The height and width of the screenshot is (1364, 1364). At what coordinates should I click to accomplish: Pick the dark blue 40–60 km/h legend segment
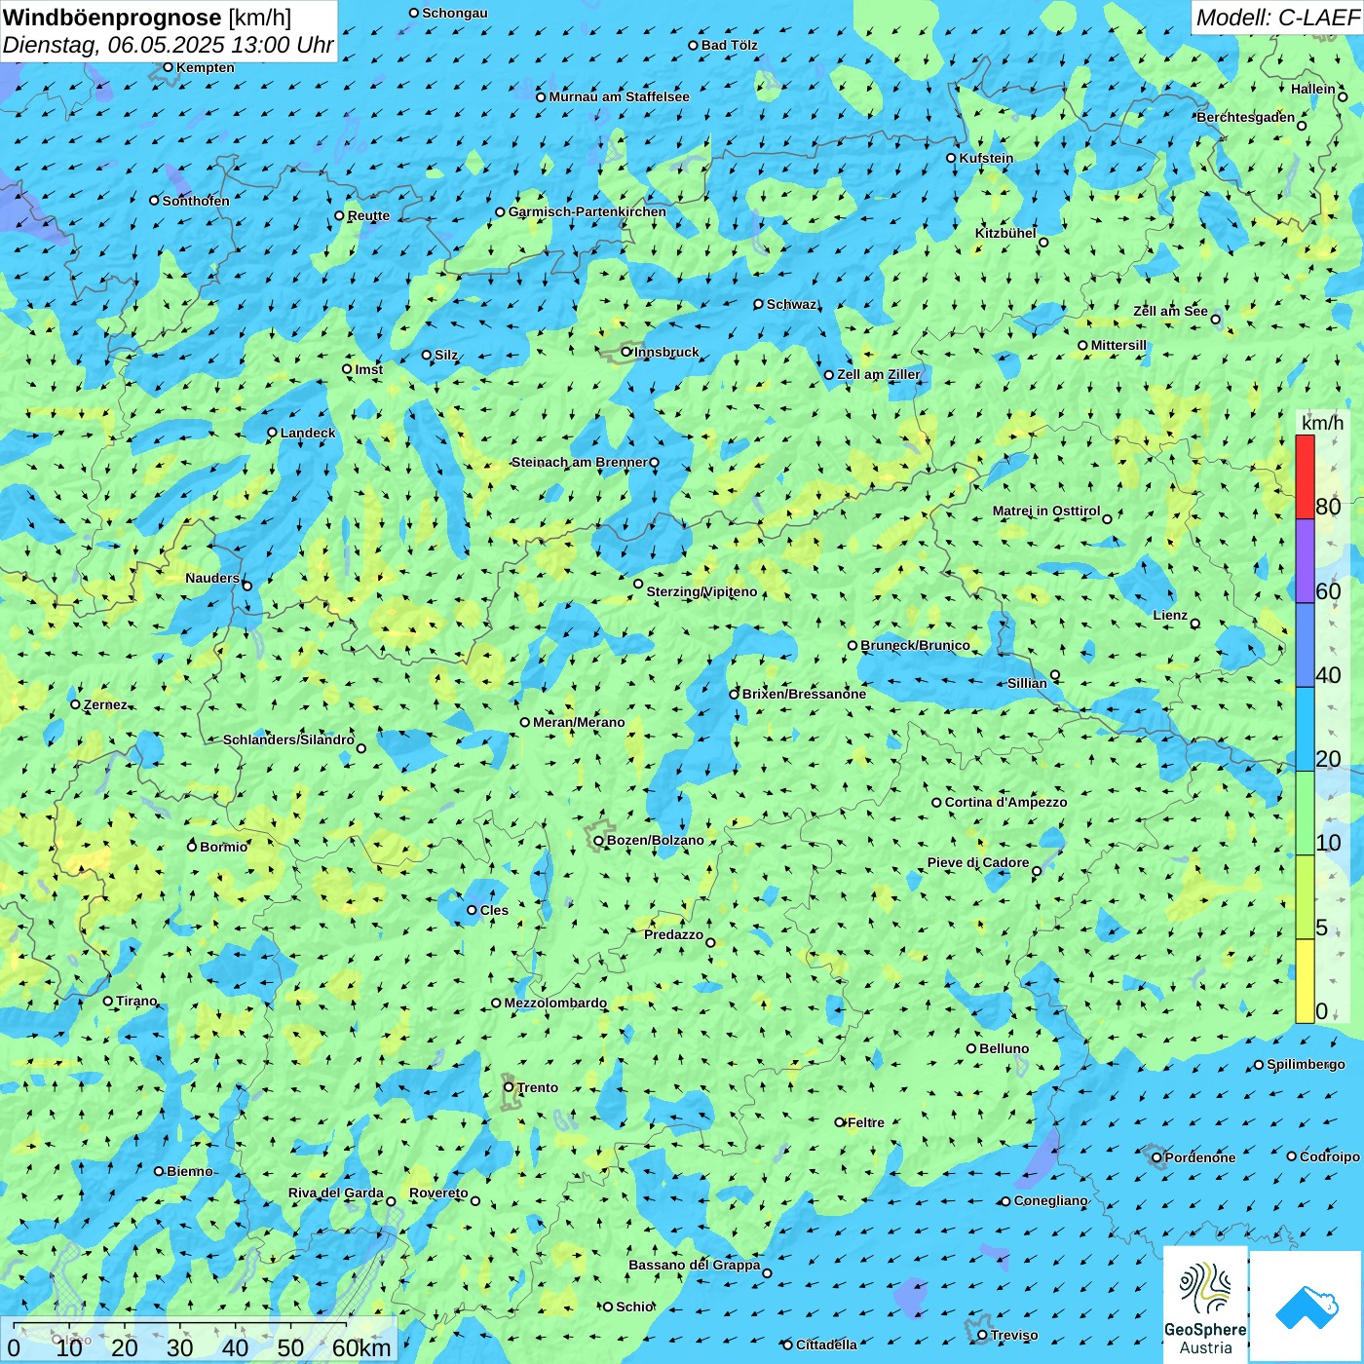click(1305, 645)
